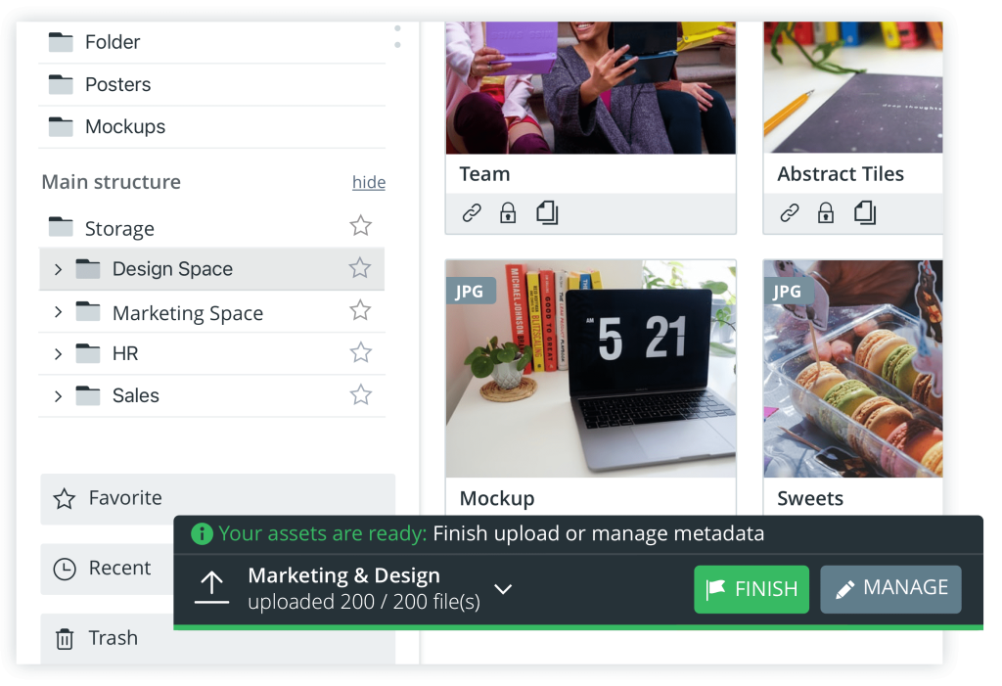Click the copy icon under Abstract Tiles
Viewport: 1002px width, 686px height.
865,213
